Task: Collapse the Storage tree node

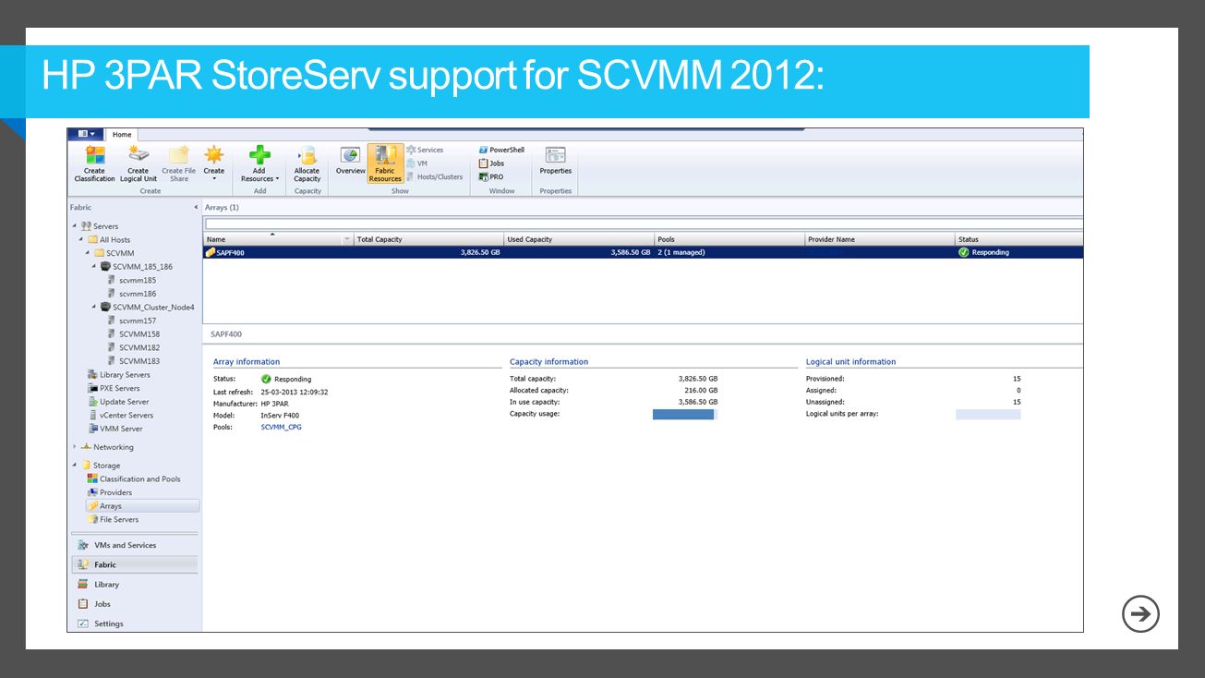Action: 75,466
